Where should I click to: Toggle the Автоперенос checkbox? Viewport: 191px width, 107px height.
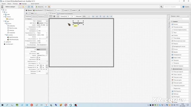pyautogui.click(x=37, y=31)
